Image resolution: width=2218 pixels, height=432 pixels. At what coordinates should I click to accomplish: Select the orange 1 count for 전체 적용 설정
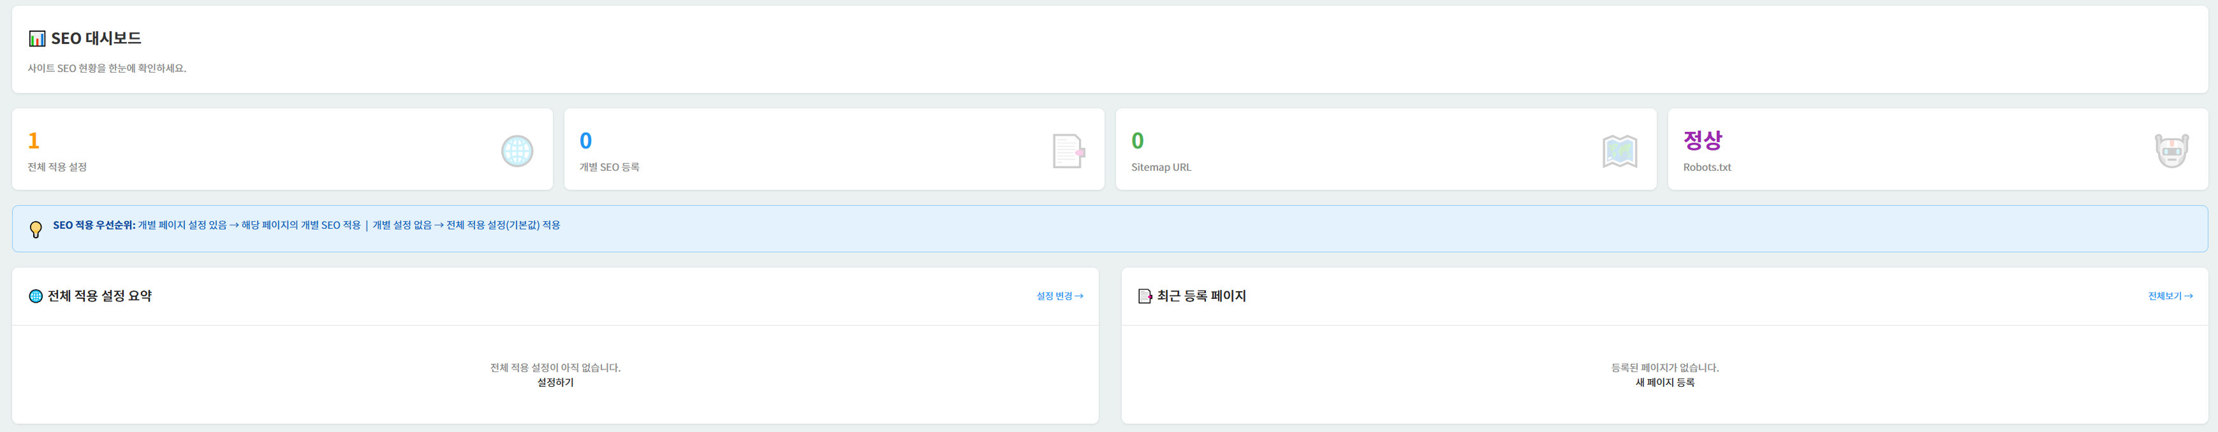point(34,140)
